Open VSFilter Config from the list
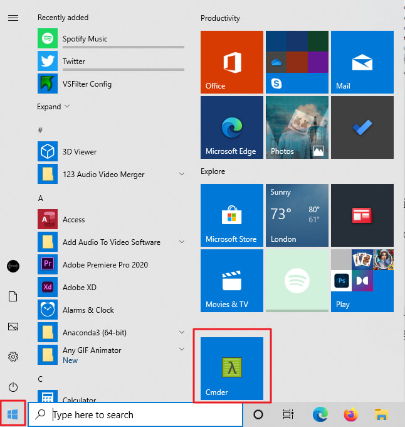 pos(111,84)
